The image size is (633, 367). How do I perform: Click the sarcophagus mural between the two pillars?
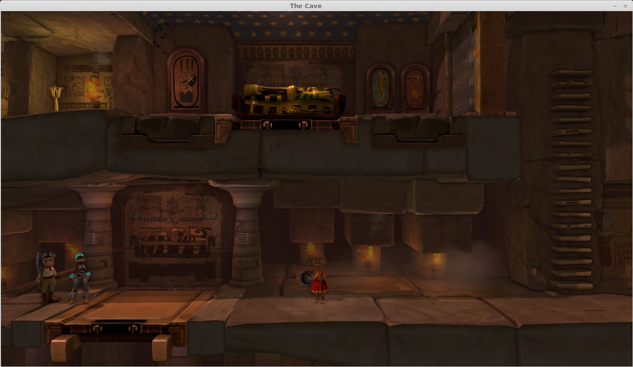(x=173, y=231)
